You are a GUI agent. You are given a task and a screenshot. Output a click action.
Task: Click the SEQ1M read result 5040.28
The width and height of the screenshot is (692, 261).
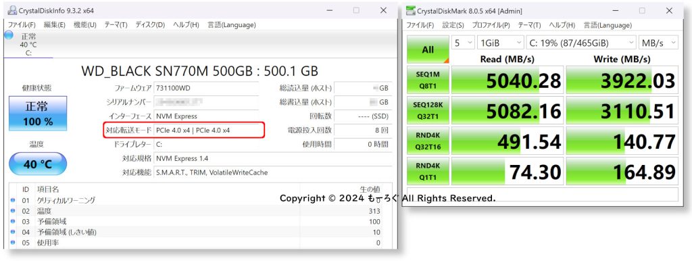pyautogui.click(x=508, y=80)
